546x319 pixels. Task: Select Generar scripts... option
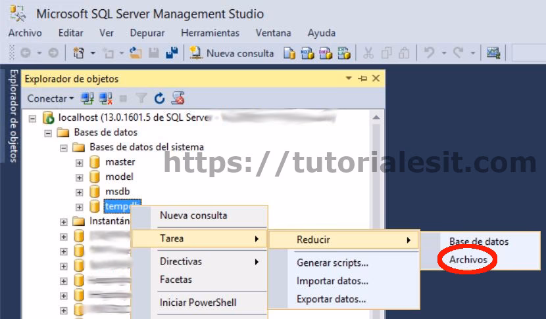(343, 263)
